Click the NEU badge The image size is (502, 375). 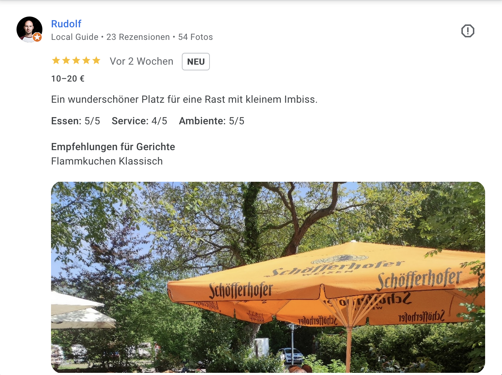196,61
